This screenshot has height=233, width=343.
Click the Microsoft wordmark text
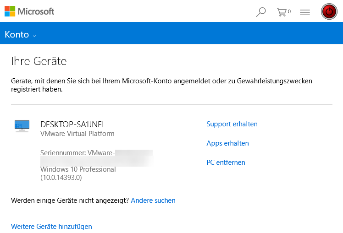pyautogui.click(x=36, y=11)
